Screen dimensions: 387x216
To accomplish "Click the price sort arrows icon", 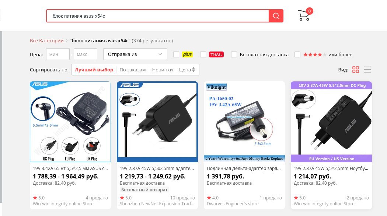I will tap(193, 70).
